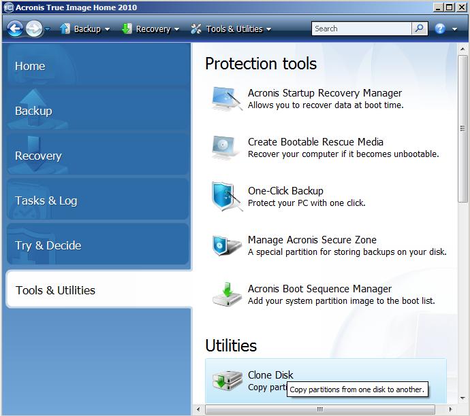Click the Create Bootable Rescue Media icon
Screen dimensions: 470x416
coord(225,148)
